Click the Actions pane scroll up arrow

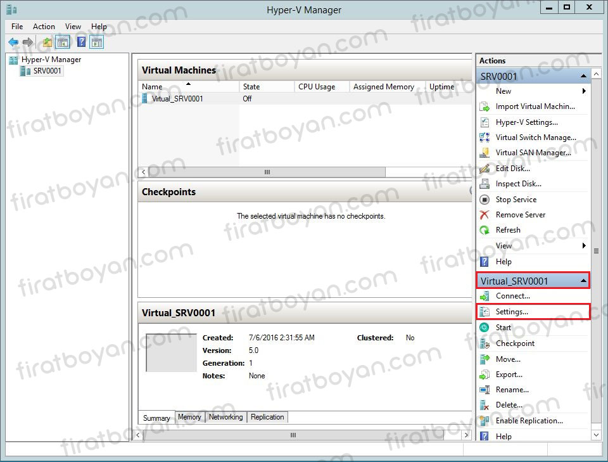pos(597,74)
